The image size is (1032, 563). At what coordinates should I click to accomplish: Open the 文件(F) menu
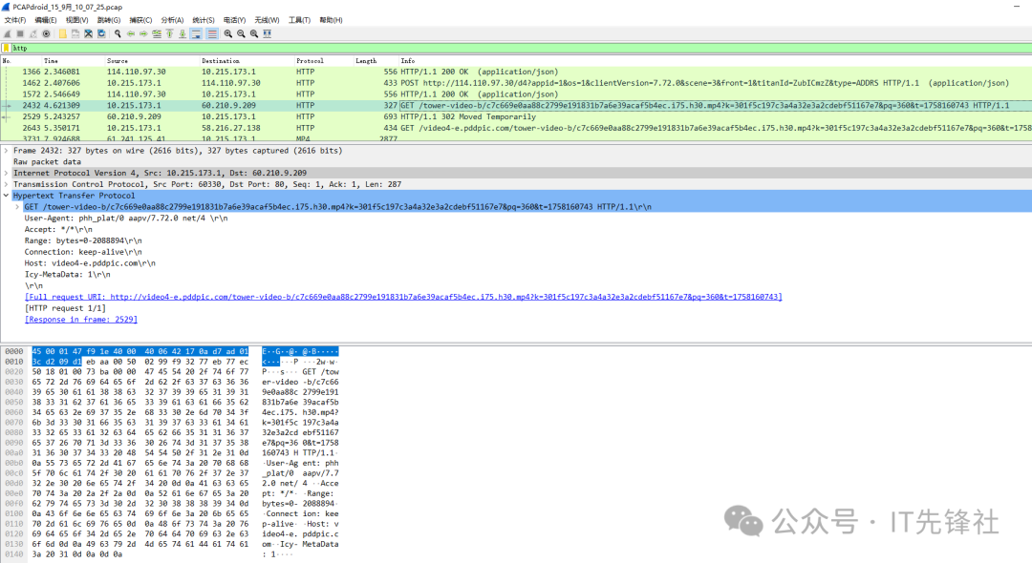(x=15, y=20)
